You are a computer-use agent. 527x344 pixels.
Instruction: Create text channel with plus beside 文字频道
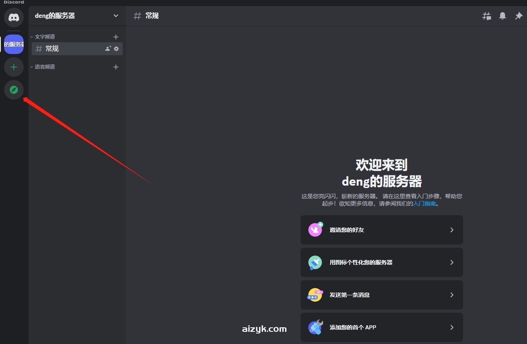point(116,37)
